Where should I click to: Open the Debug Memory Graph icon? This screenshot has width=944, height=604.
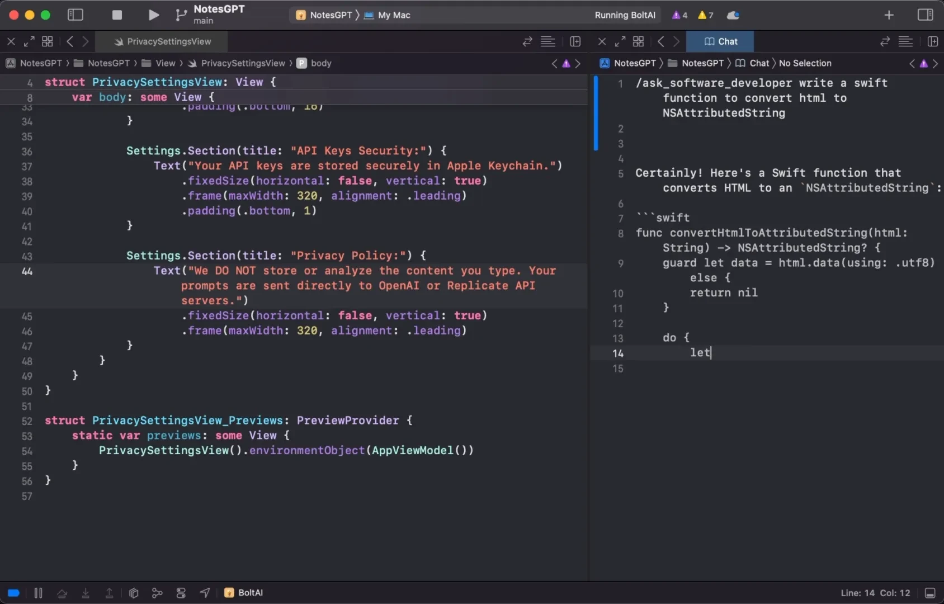(x=157, y=593)
